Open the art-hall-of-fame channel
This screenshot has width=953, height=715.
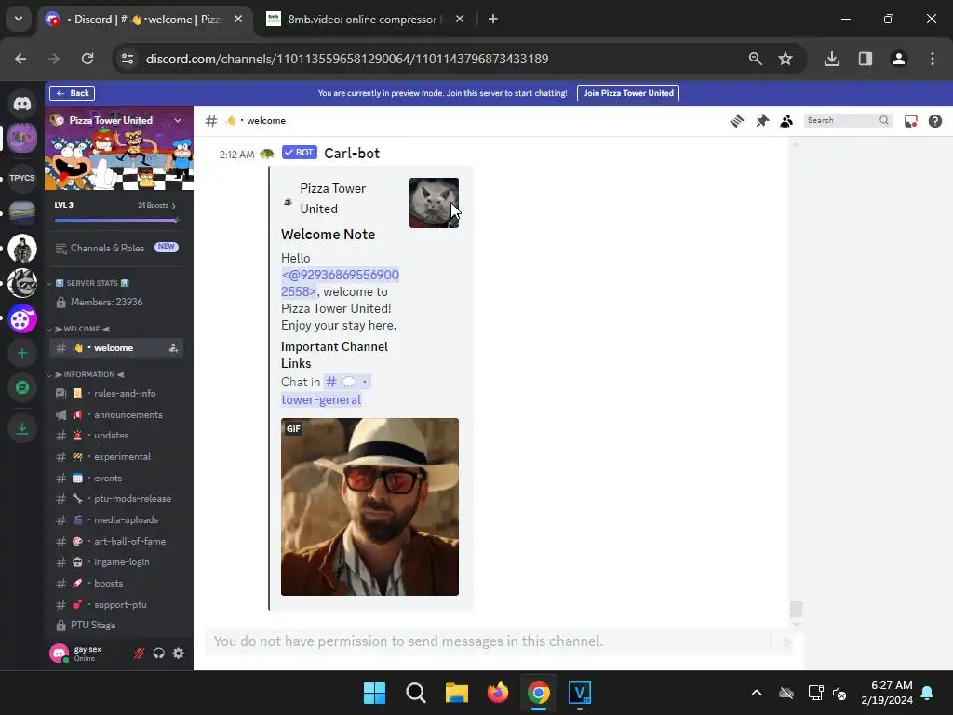click(116, 541)
